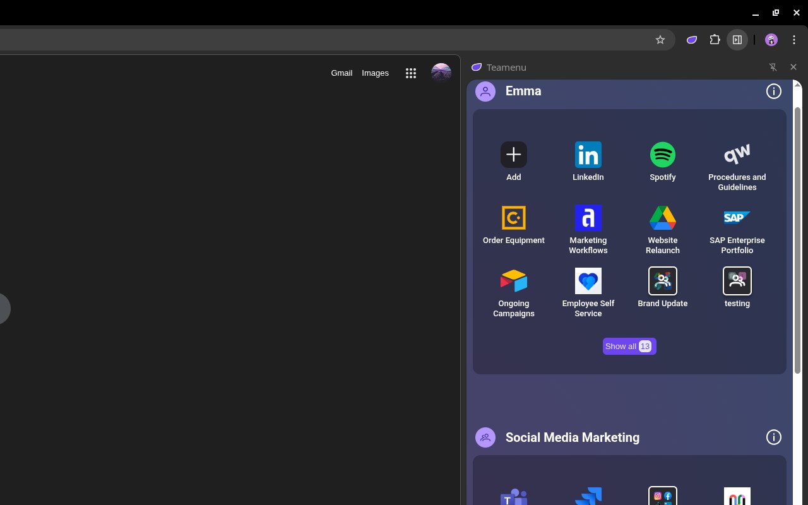Click the Teamenu extension icon in toolbar

(692, 40)
